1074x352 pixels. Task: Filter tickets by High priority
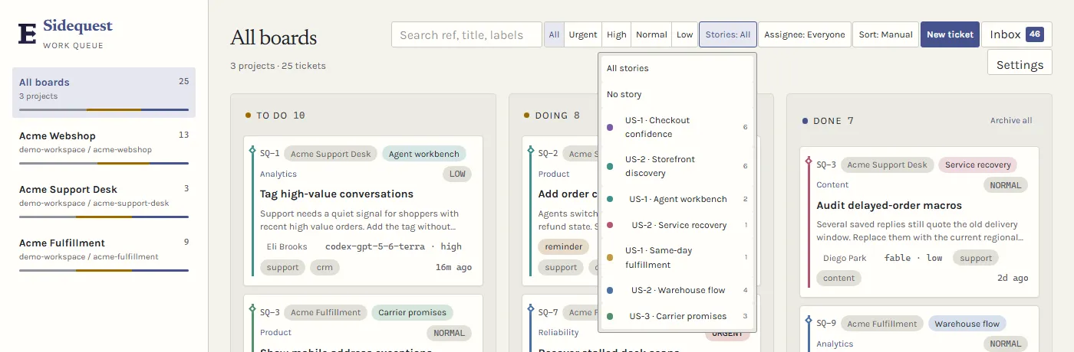(x=616, y=34)
